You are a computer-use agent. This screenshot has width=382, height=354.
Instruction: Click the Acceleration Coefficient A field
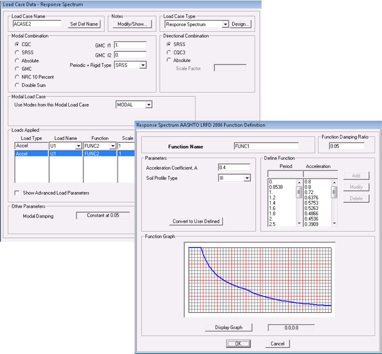click(234, 167)
